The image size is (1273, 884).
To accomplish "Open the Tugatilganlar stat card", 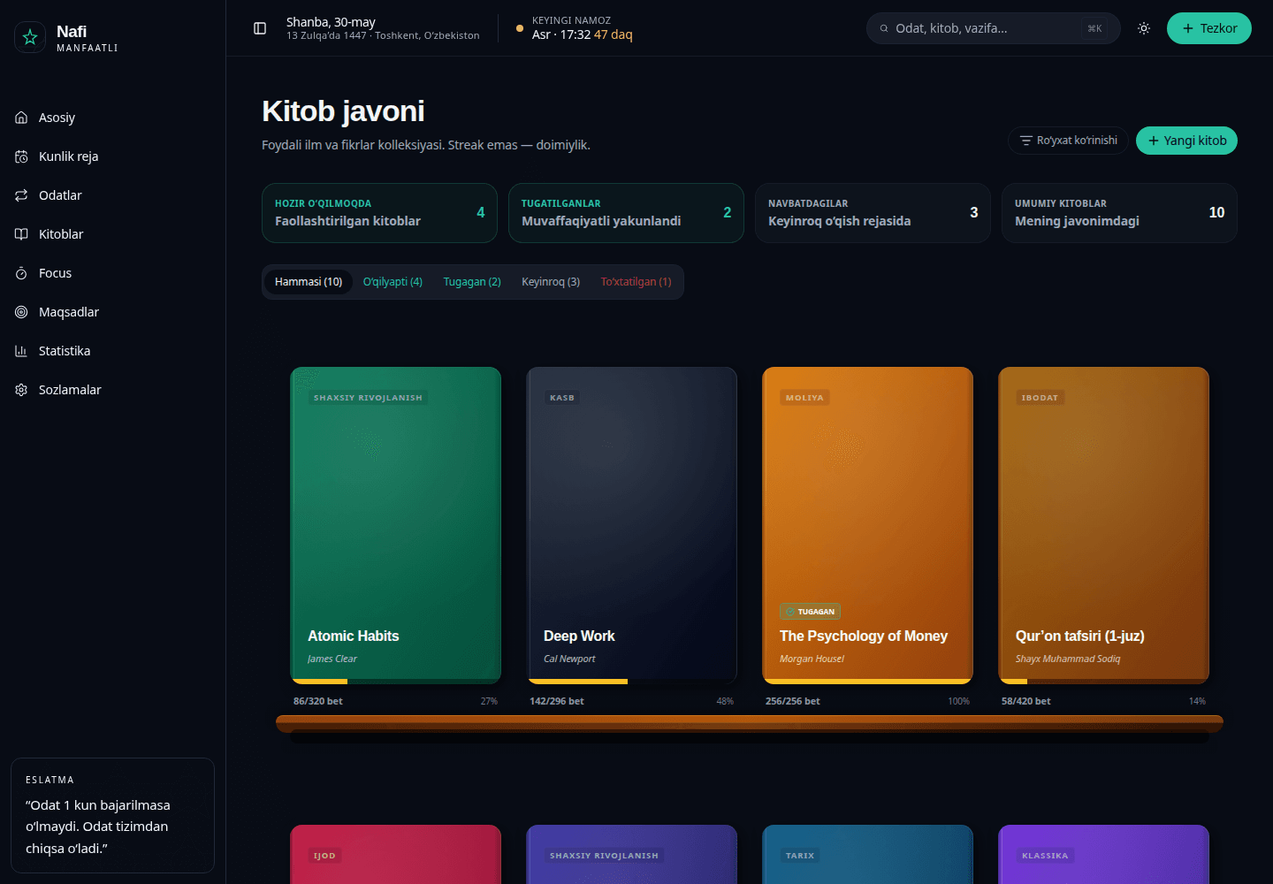I will click(626, 213).
